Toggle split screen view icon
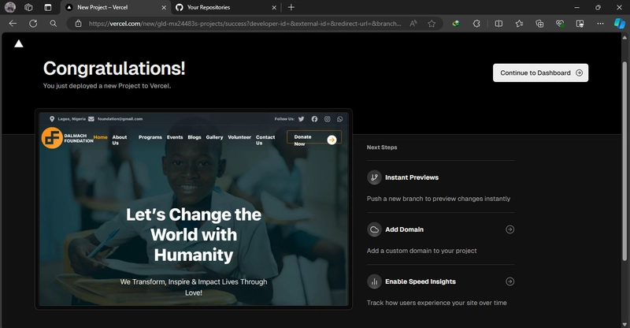 (498, 24)
